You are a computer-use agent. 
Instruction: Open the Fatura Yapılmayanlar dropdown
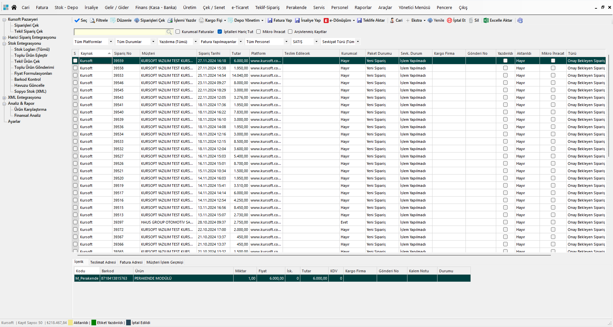point(221,42)
